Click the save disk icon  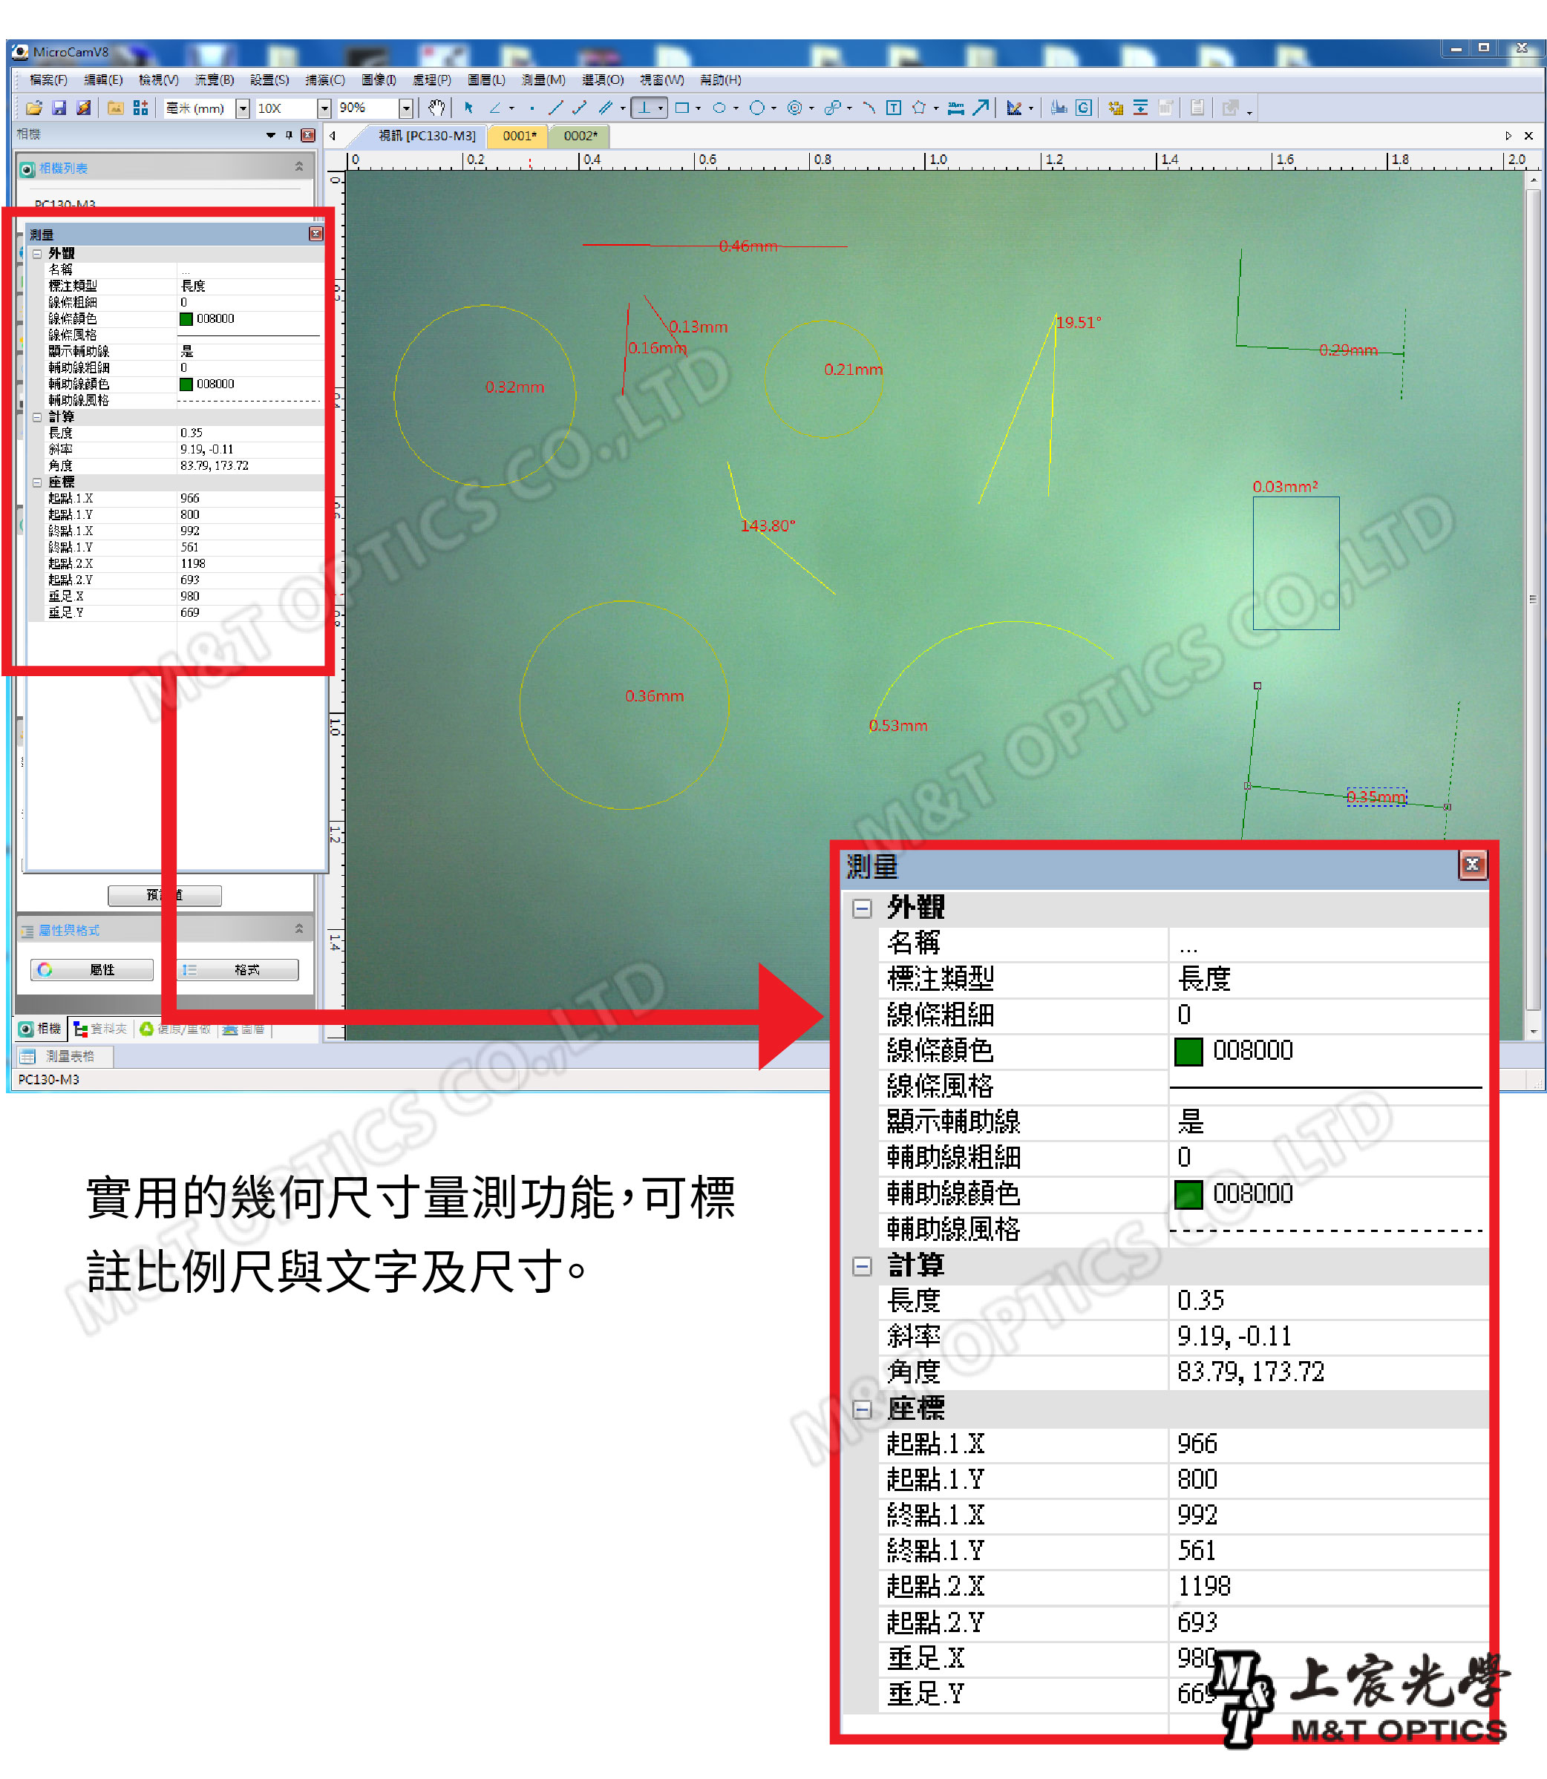(59, 108)
